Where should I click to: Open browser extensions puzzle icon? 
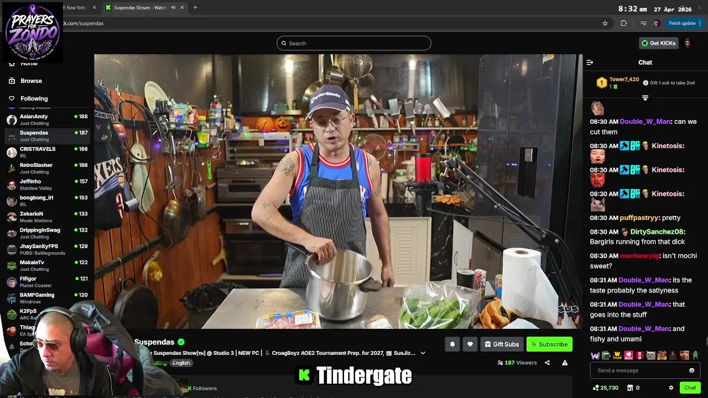(x=624, y=23)
